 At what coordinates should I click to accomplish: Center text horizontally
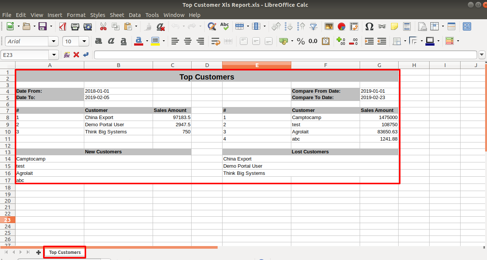(187, 41)
